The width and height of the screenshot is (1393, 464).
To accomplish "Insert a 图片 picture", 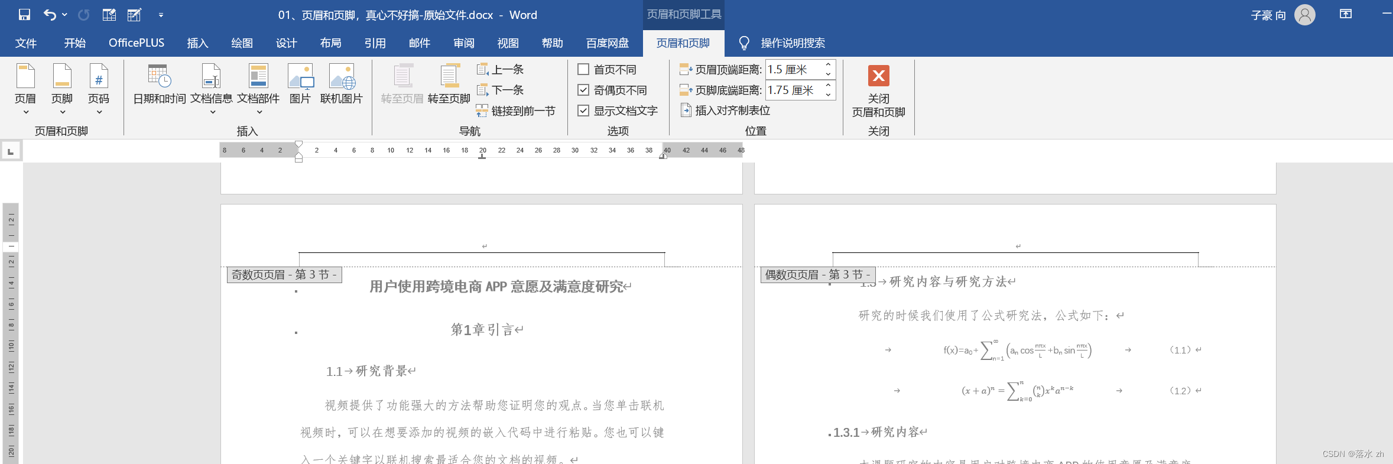I will coord(300,85).
